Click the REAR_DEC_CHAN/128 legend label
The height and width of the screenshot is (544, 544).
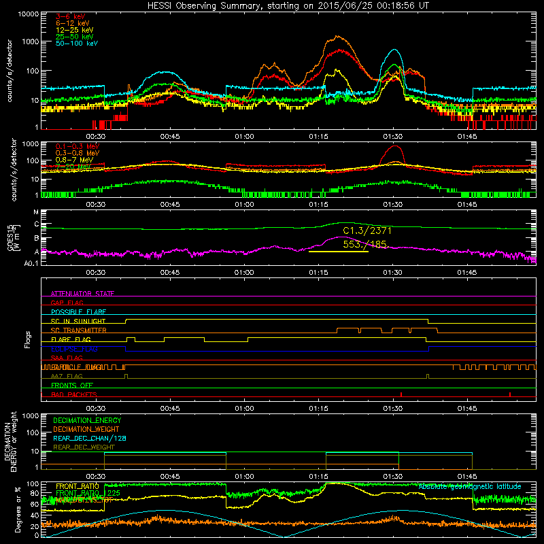click(90, 438)
